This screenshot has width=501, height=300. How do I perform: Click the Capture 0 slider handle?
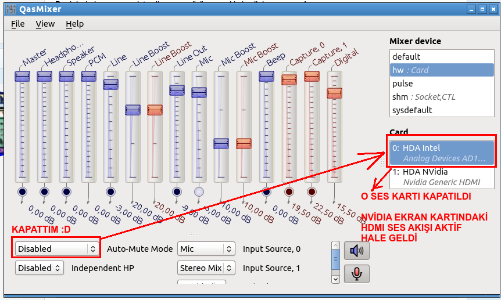pyautogui.click(x=289, y=79)
